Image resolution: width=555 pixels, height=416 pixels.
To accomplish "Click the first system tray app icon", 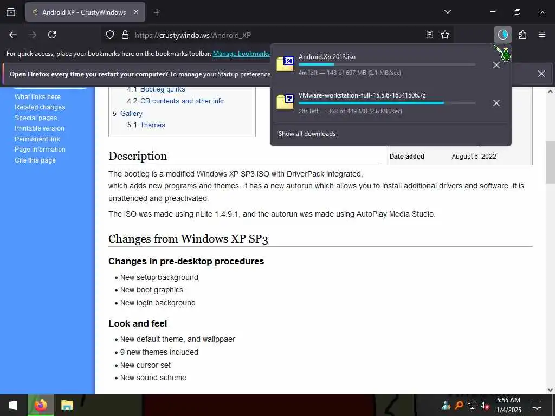I will click(446, 405).
